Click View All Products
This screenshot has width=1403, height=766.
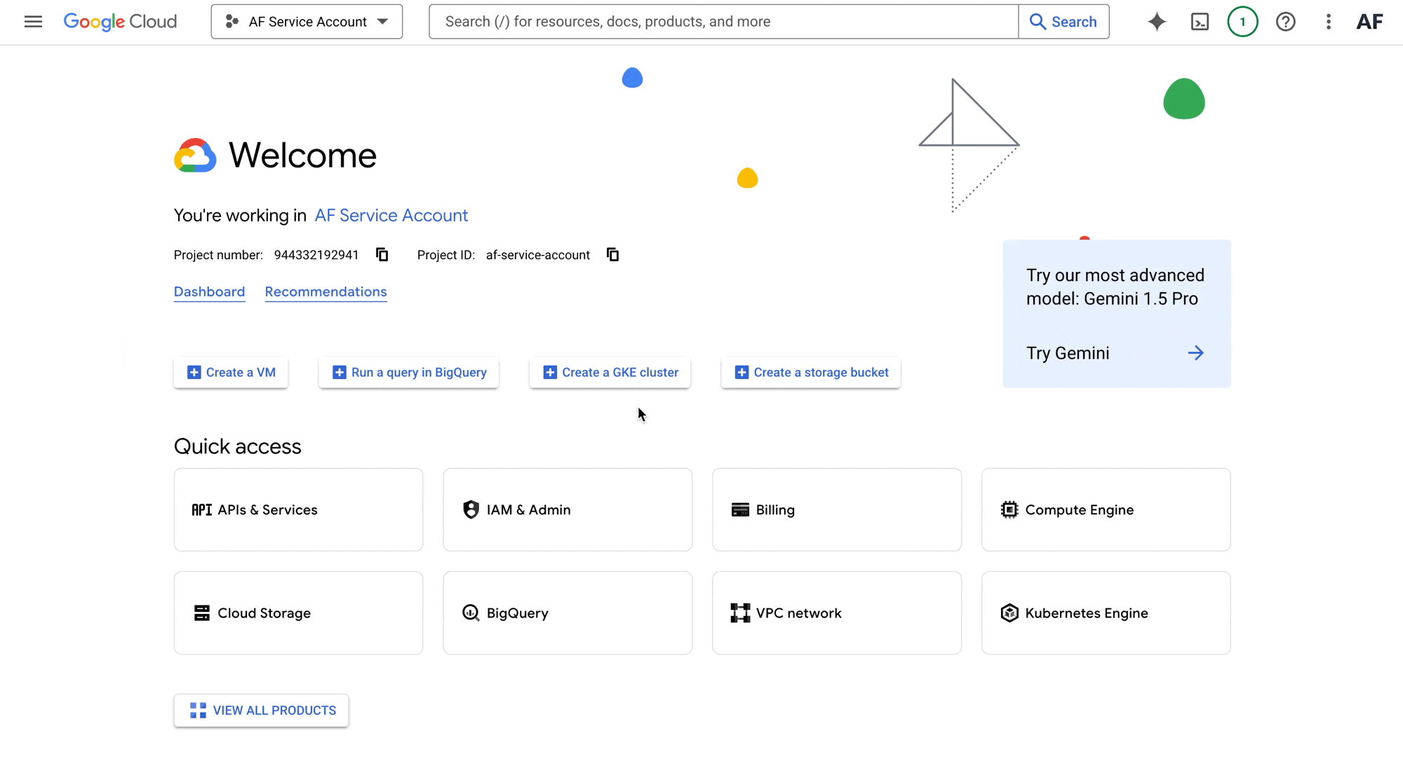[261, 710]
